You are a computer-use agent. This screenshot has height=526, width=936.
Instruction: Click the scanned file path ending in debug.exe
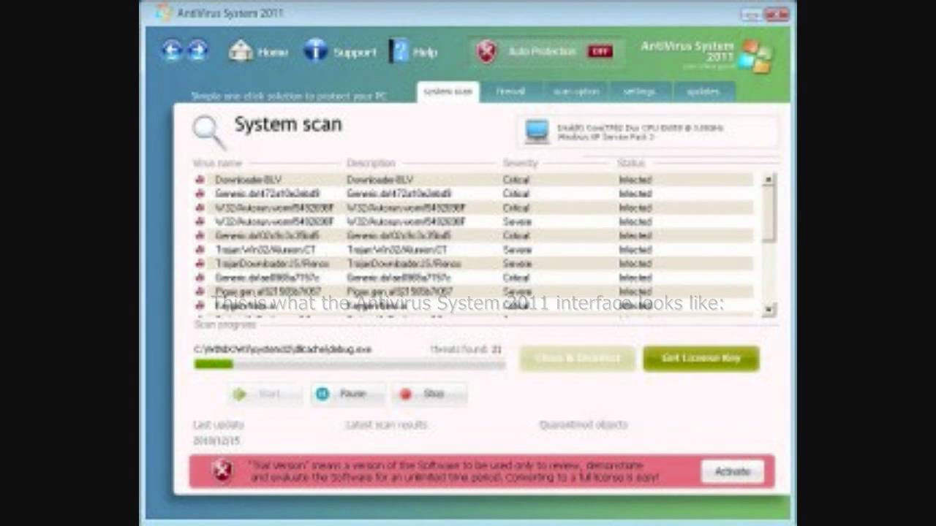coord(282,350)
